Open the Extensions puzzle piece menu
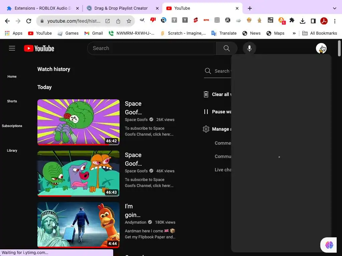 click(292, 20)
